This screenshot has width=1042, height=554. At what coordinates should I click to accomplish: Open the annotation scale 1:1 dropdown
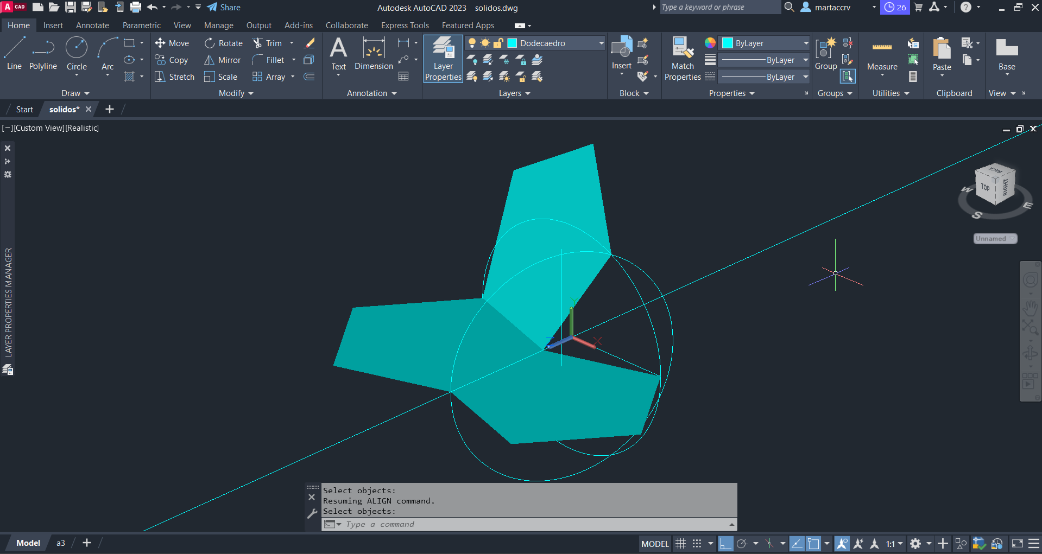894,544
